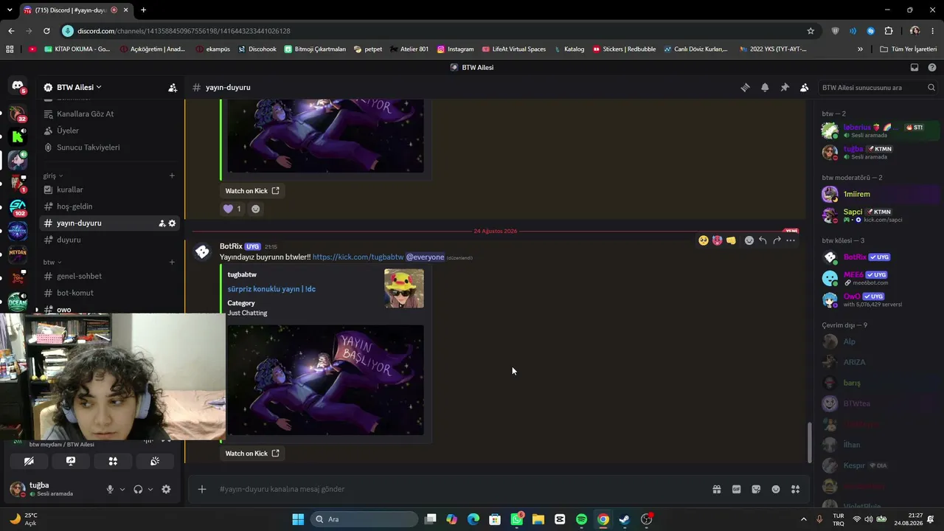Open the GIF picker
The image size is (944, 531).
click(736, 489)
